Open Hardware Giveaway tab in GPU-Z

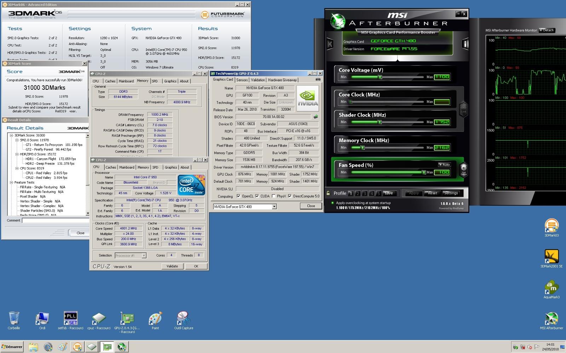(282, 80)
